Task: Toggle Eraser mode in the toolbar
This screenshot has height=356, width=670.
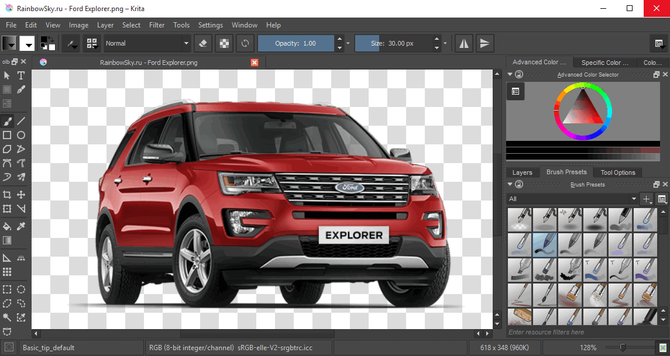Action: [x=203, y=43]
